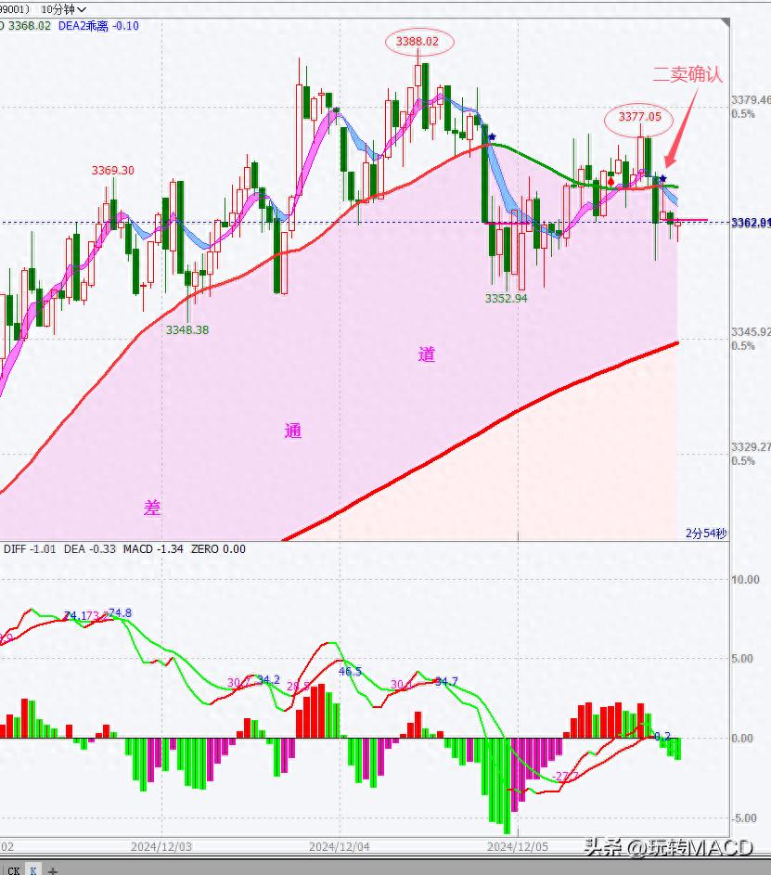Click the 3348.38 low price label

187,329
